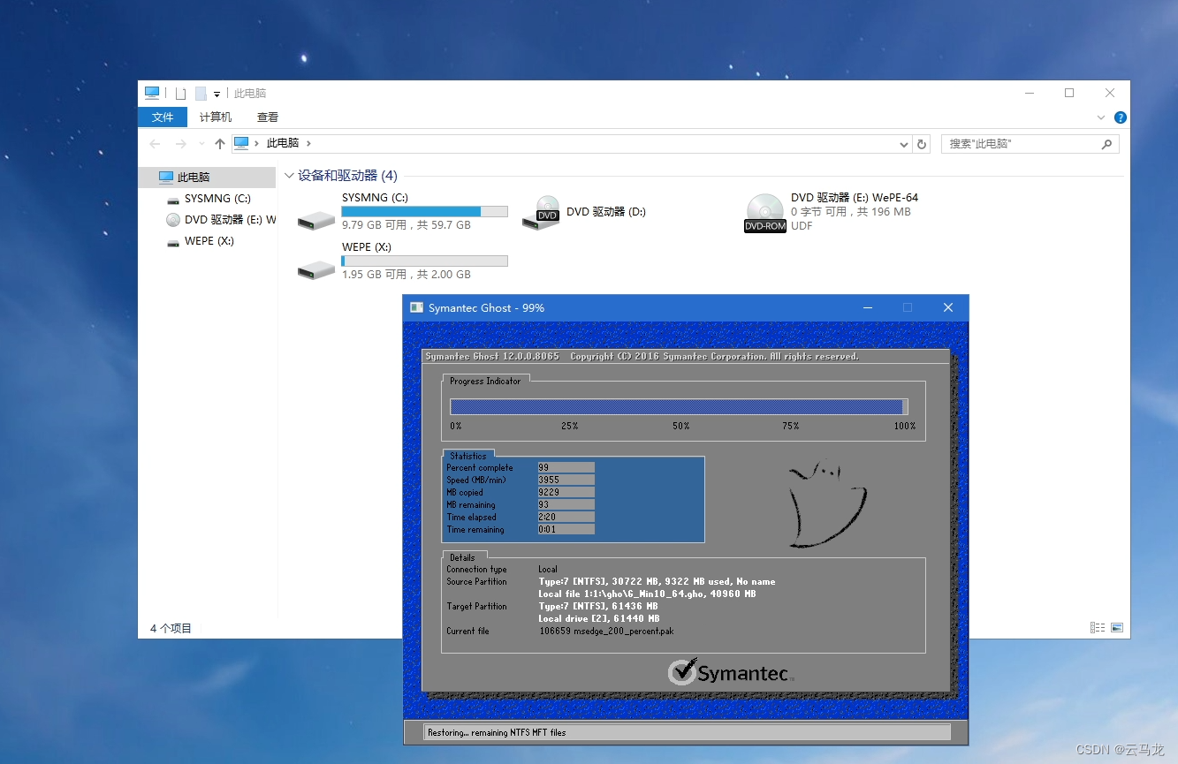Click the up-arrow navigation icon

(220, 143)
